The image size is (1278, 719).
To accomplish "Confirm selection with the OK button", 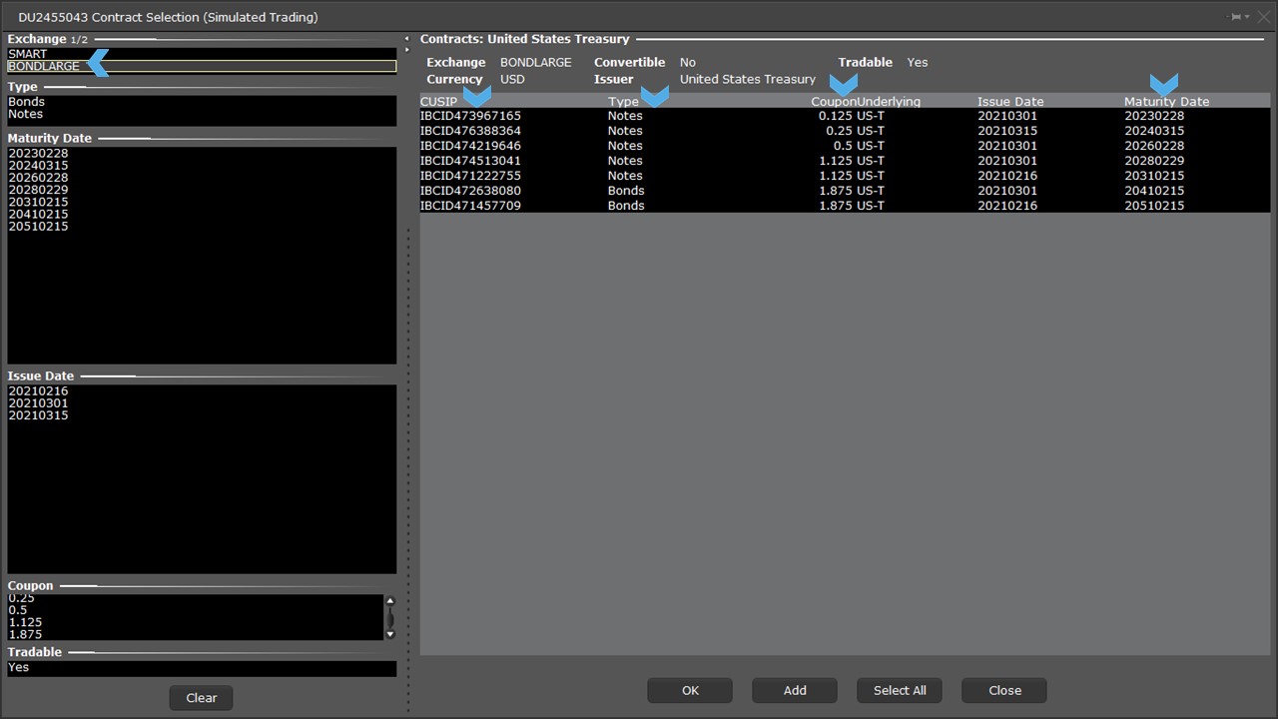I will coord(690,690).
